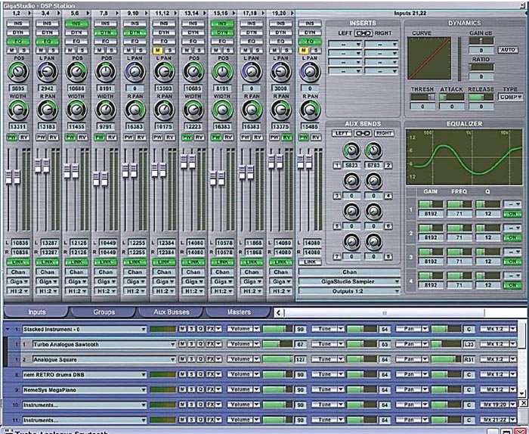Mute the Stacked Instrument row with M
Screen dimensions: 529x434
point(182,329)
